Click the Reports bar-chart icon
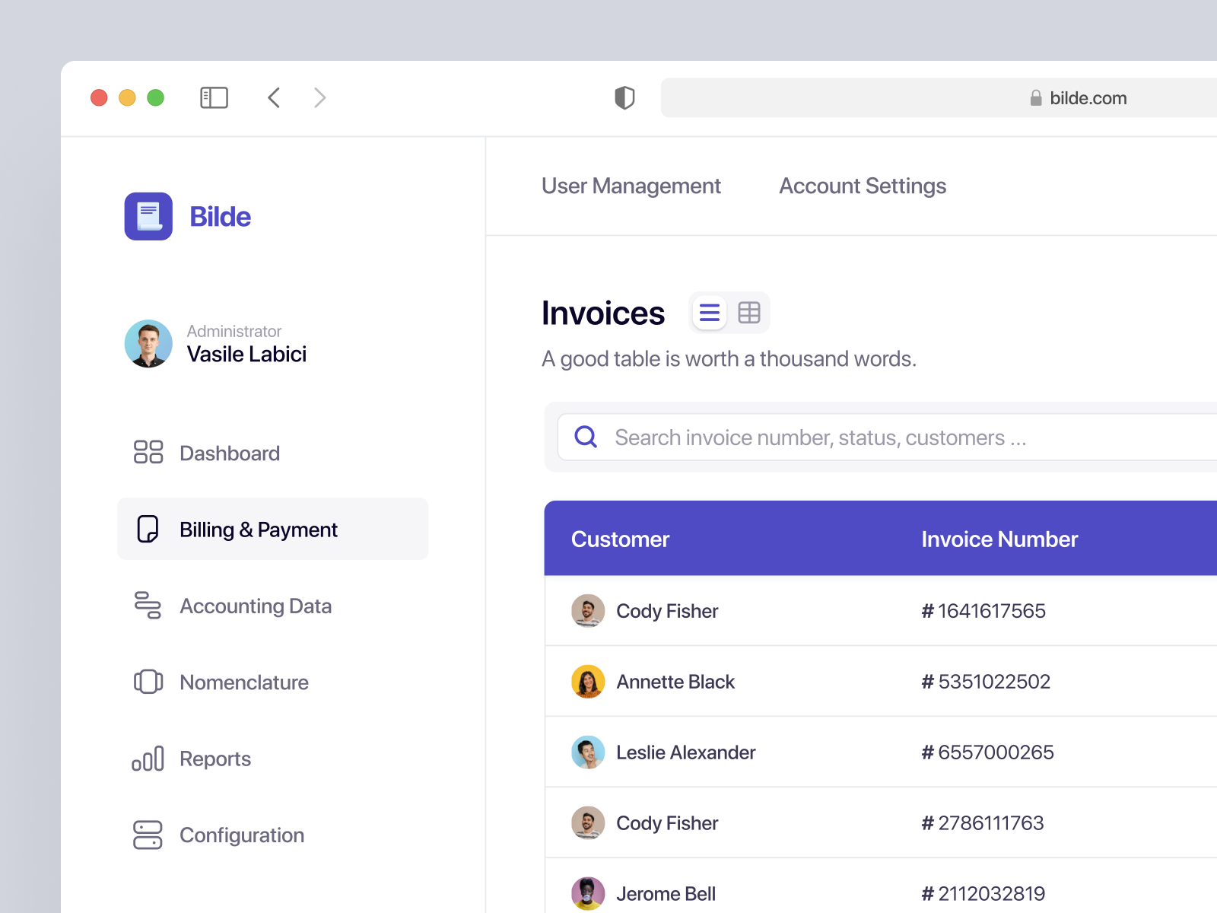Image resolution: width=1217 pixels, height=913 pixels. pyautogui.click(x=148, y=759)
